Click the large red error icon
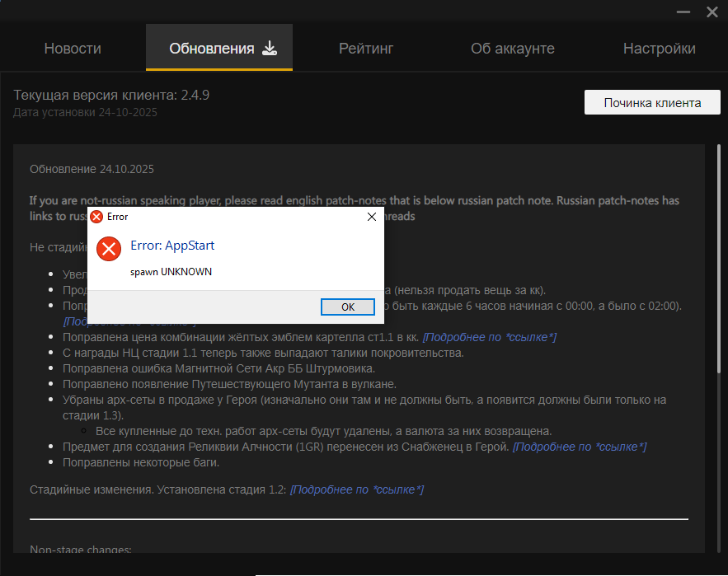 109,248
